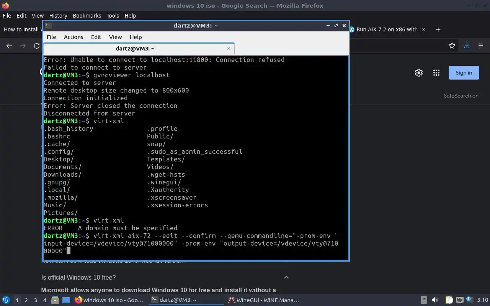Viewport: 490px width, 306px height.
Task: Open Firefox Tools menu
Action: click(x=113, y=16)
